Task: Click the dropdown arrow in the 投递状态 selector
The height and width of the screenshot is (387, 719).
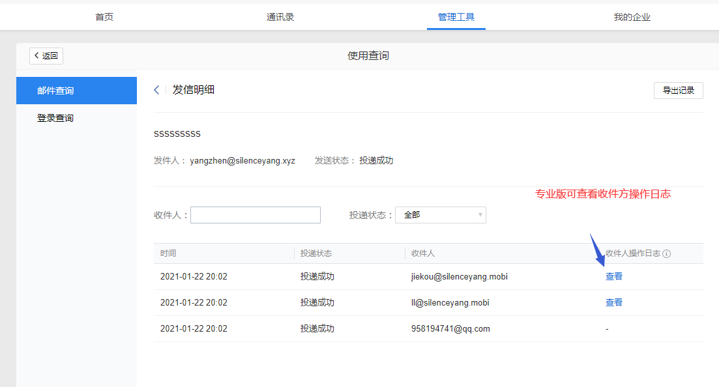Action: coord(479,214)
